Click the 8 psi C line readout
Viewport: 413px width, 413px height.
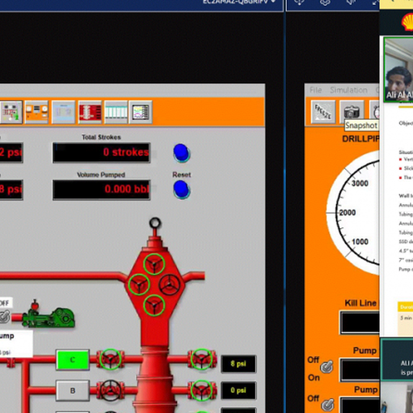[238, 364]
